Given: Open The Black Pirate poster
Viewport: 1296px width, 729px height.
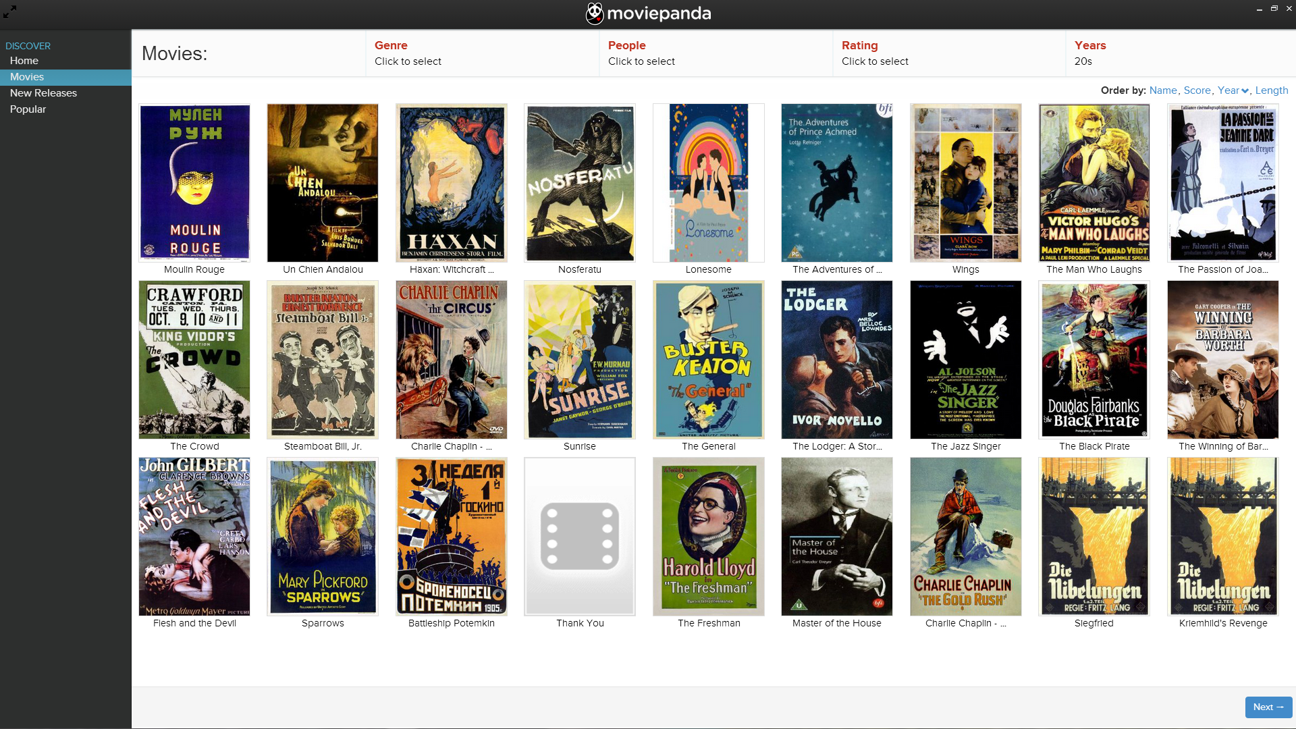Looking at the screenshot, I should click(1094, 360).
